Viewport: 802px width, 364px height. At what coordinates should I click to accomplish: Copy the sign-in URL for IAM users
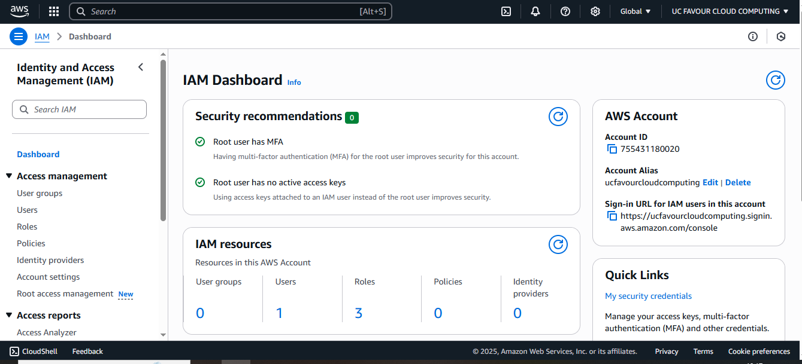[x=612, y=216]
